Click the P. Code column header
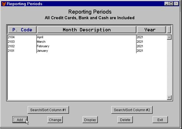The width and height of the screenshot is (182, 129). click(22, 30)
